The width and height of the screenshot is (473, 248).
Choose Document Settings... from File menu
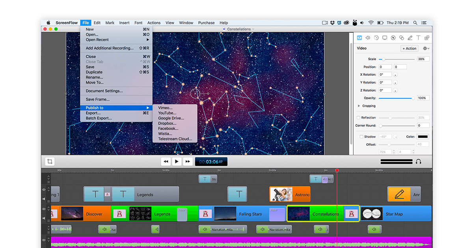116,91
